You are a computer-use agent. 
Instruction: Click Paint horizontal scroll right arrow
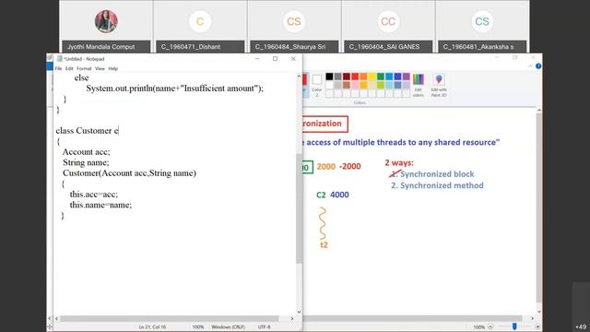click(x=532, y=318)
